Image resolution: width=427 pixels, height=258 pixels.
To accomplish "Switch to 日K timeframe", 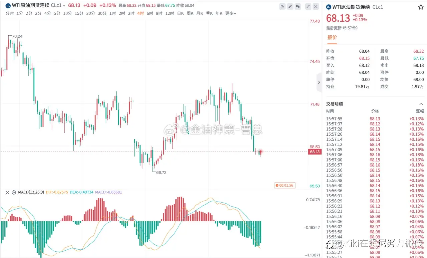I will pyautogui.click(x=180, y=13).
